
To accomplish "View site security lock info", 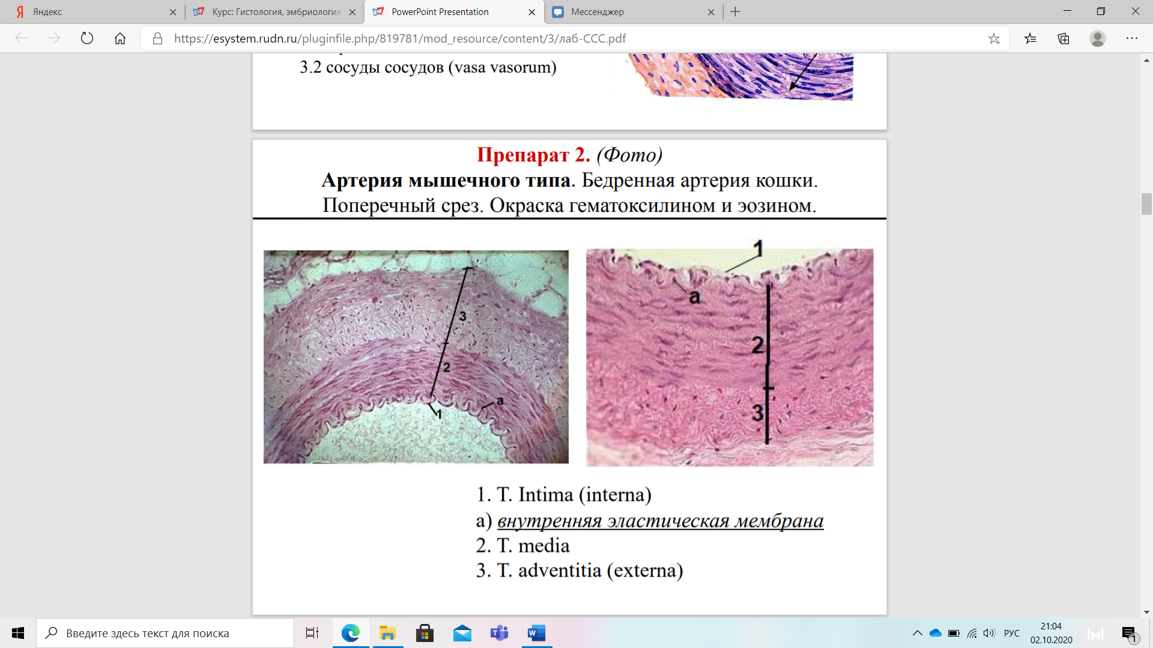I will pyautogui.click(x=157, y=38).
